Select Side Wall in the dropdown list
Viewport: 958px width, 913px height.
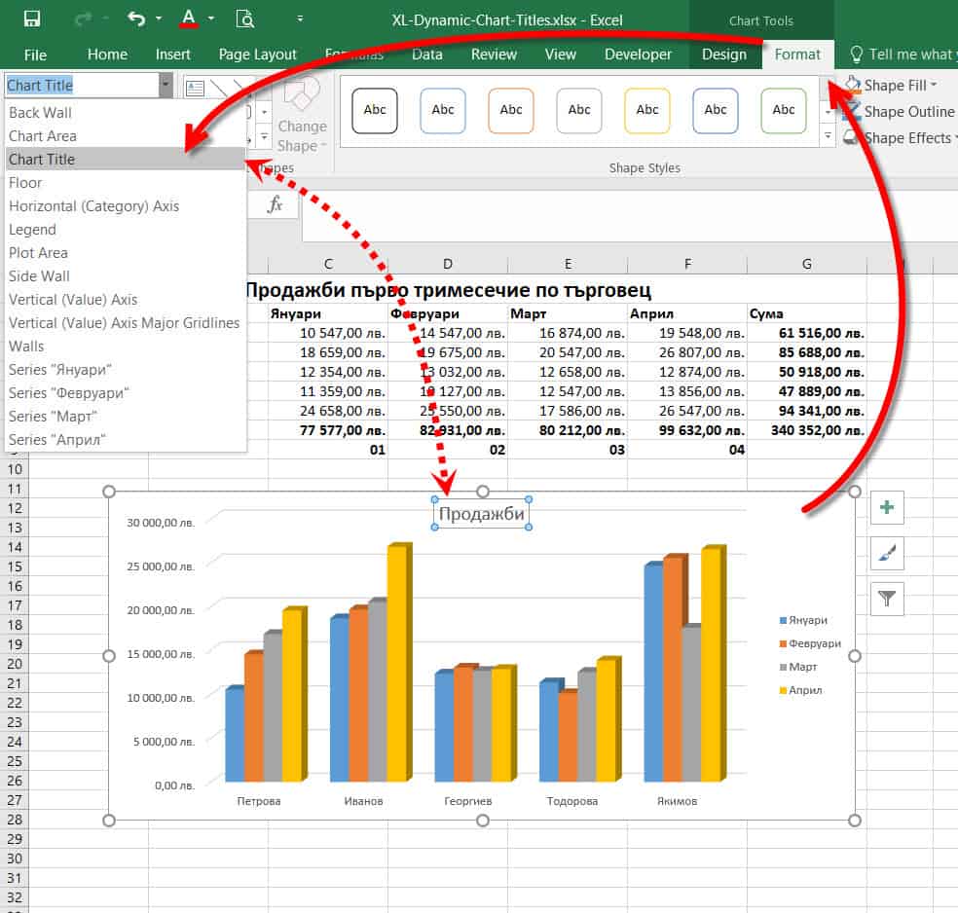(x=126, y=276)
